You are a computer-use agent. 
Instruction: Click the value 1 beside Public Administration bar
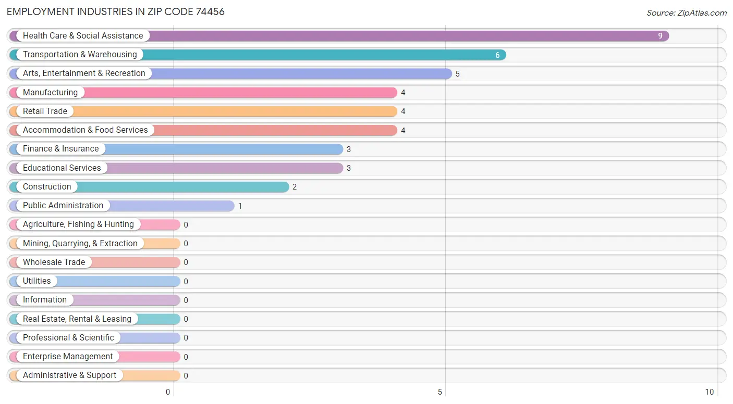(x=240, y=206)
